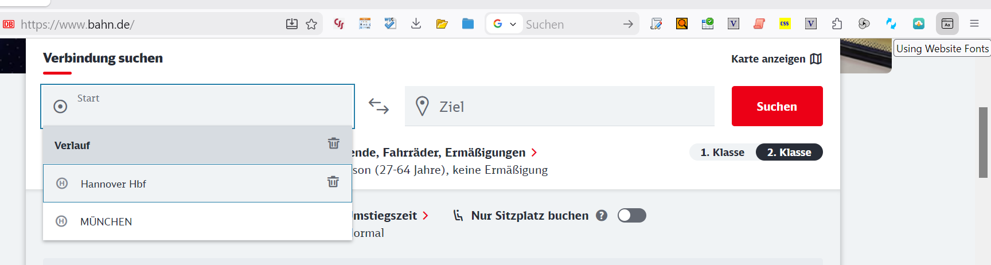Click the help icon beside Nur Sitzplatz buchen
This screenshot has width=991, height=265.
click(602, 216)
